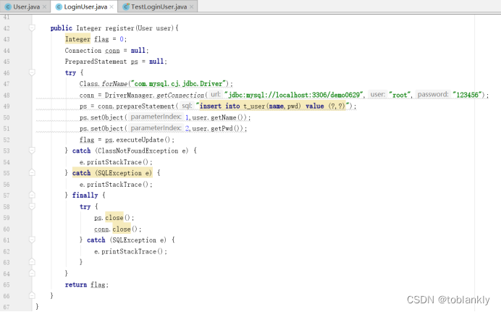Collapse the try block fold at line 46

pyautogui.click(x=32, y=73)
